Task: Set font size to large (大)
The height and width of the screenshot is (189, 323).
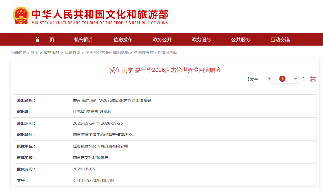Action: point(295,79)
